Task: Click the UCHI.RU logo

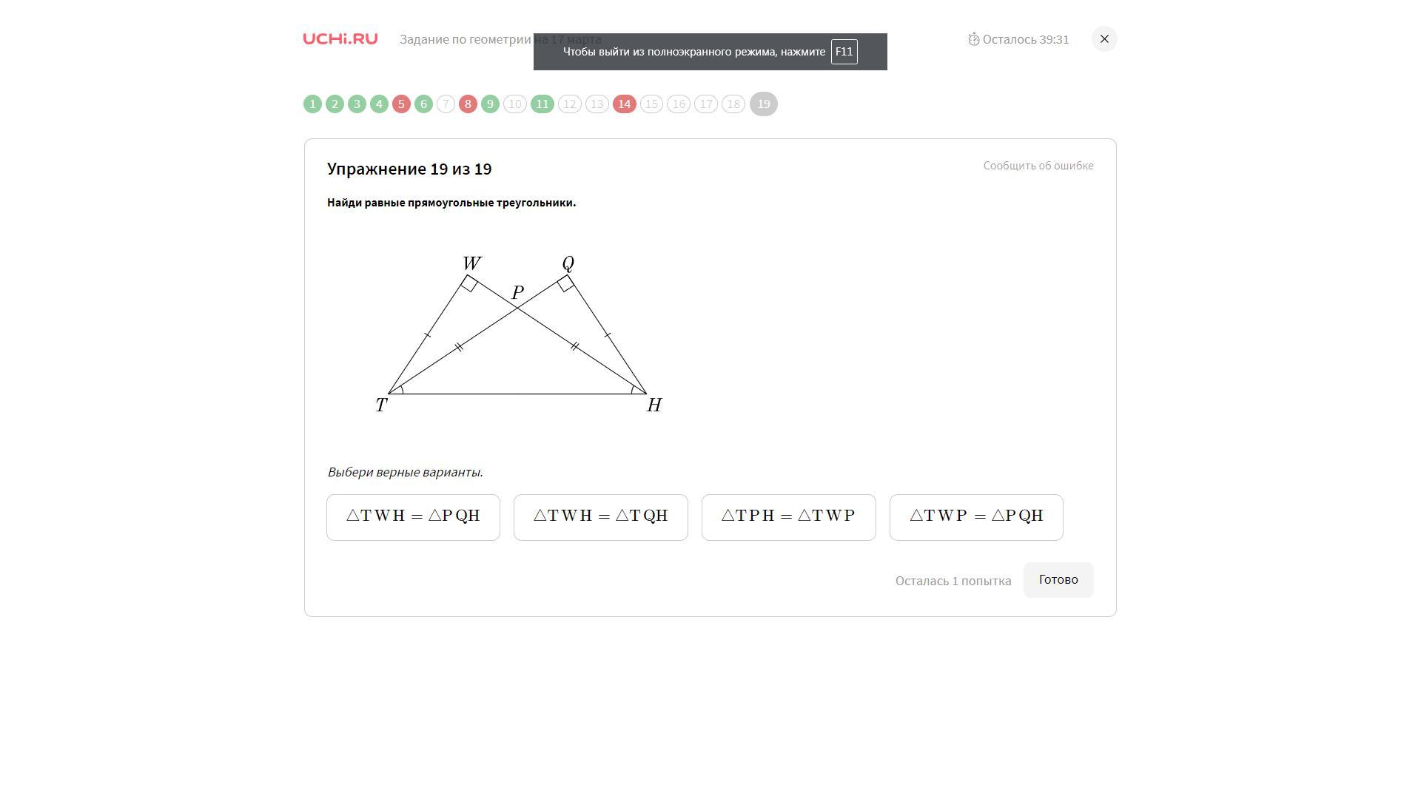Action: tap(340, 39)
